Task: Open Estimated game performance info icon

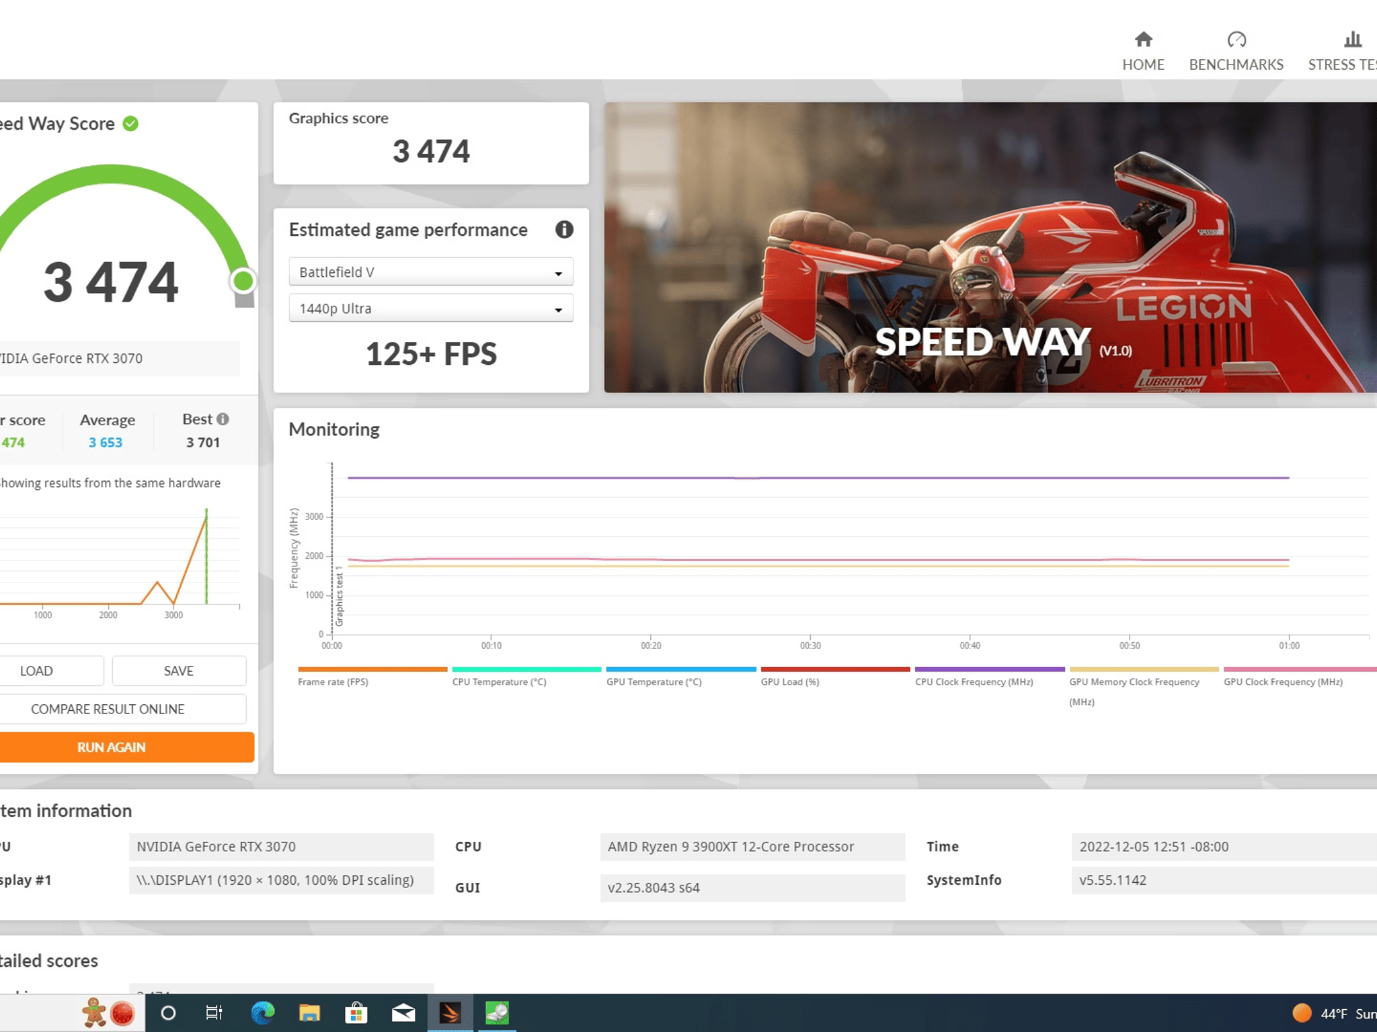Action: [x=564, y=230]
